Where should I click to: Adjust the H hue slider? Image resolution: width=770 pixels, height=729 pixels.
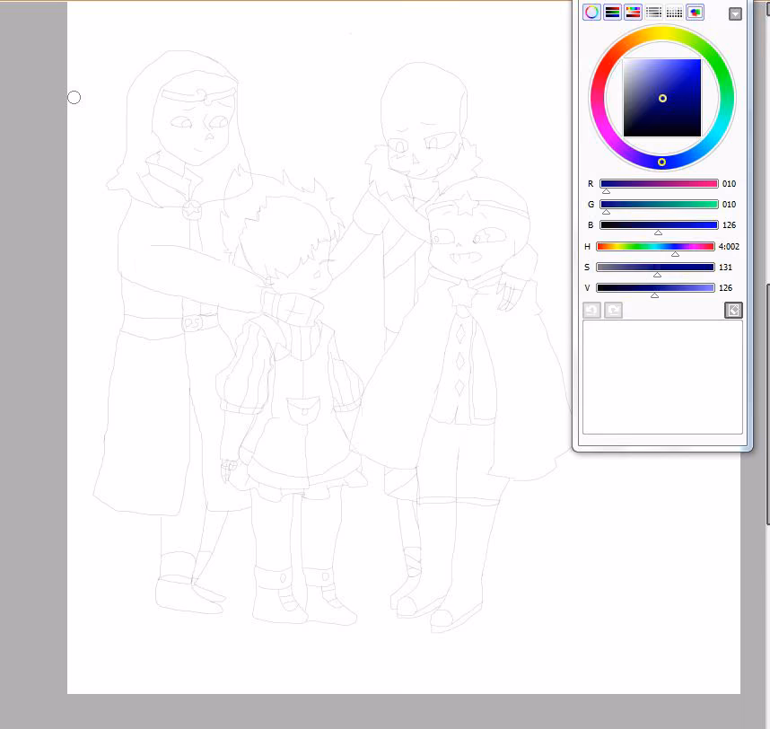click(655, 247)
